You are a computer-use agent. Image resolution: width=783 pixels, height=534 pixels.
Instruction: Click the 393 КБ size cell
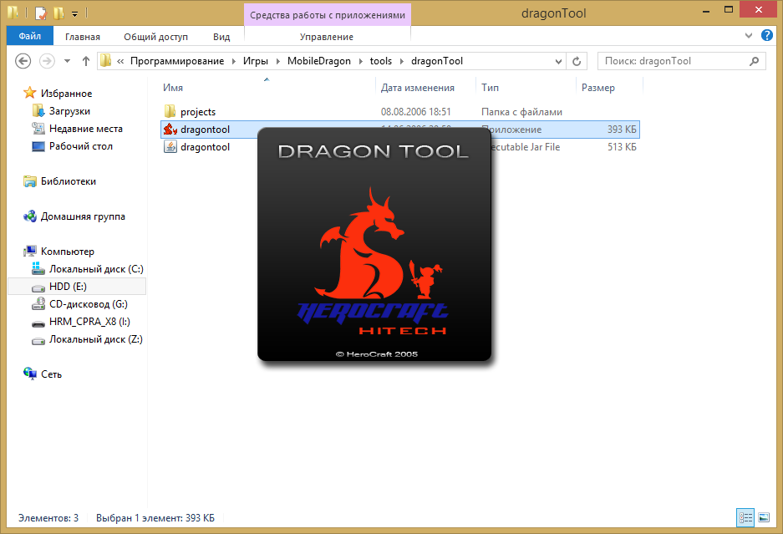tap(622, 130)
